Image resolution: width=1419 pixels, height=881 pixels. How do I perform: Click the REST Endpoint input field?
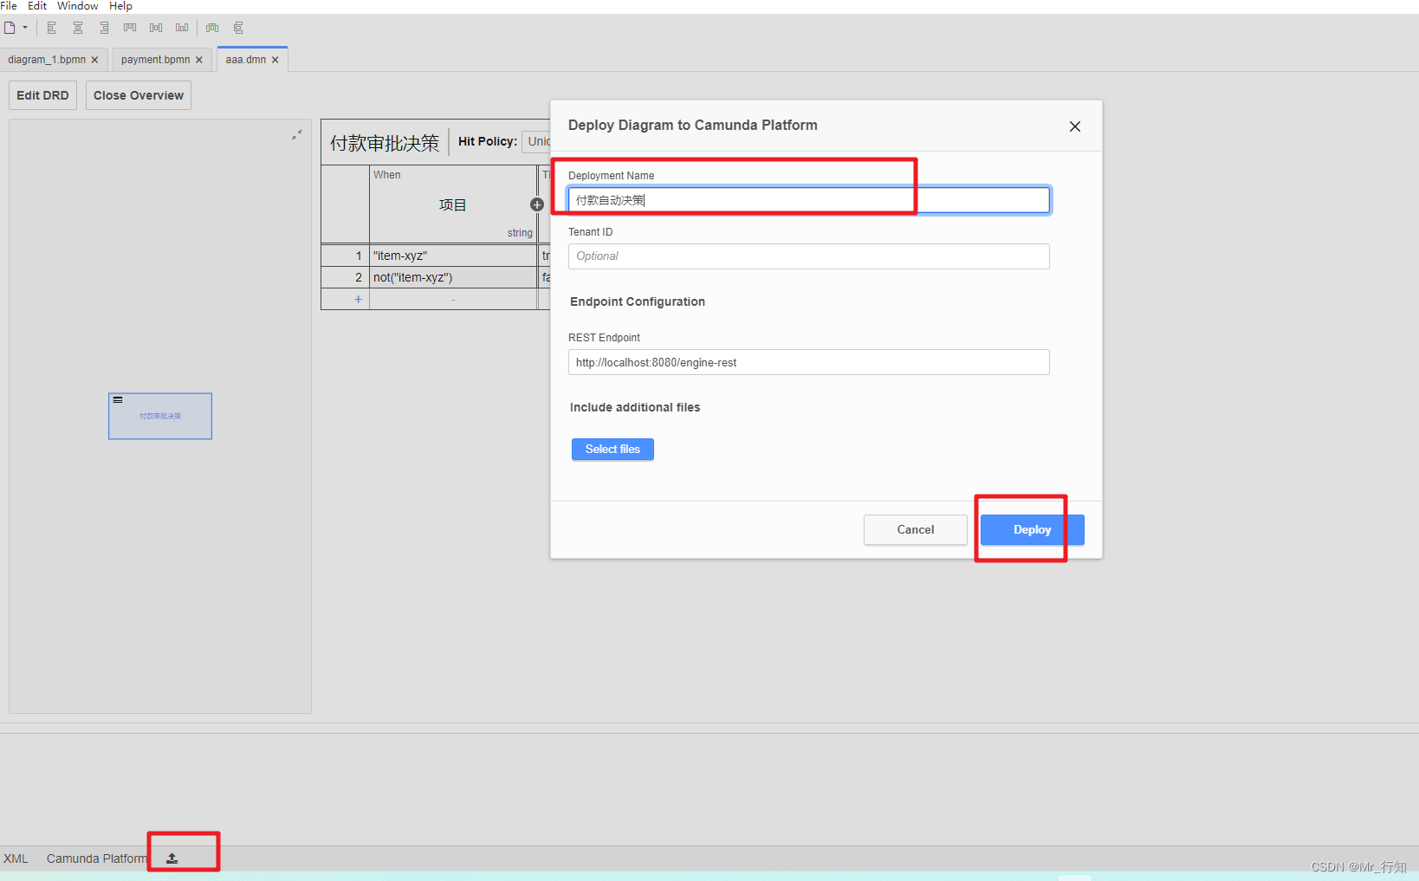809,362
